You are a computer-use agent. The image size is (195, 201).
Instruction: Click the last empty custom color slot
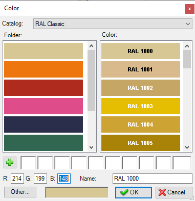click(x=182, y=163)
